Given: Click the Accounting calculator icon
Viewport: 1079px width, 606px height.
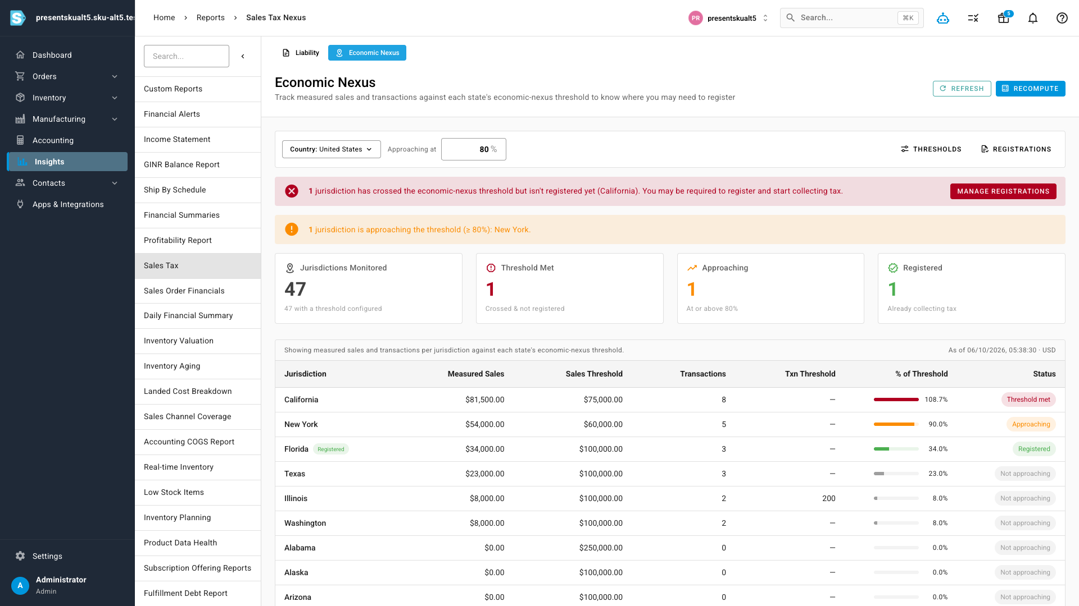Looking at the screenshot, I should click(20, 140).
